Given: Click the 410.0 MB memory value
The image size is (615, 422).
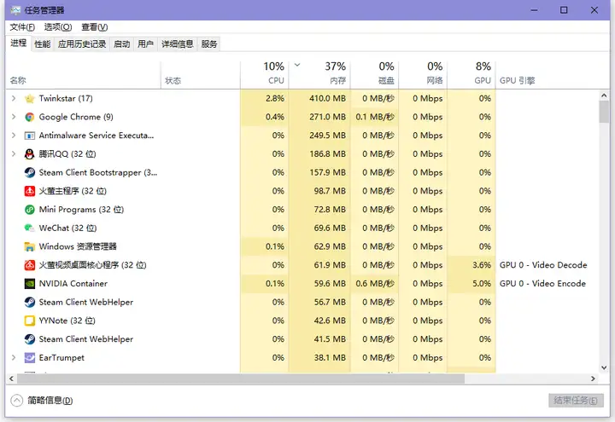Looking at the screenshot, I should (327, 98).
